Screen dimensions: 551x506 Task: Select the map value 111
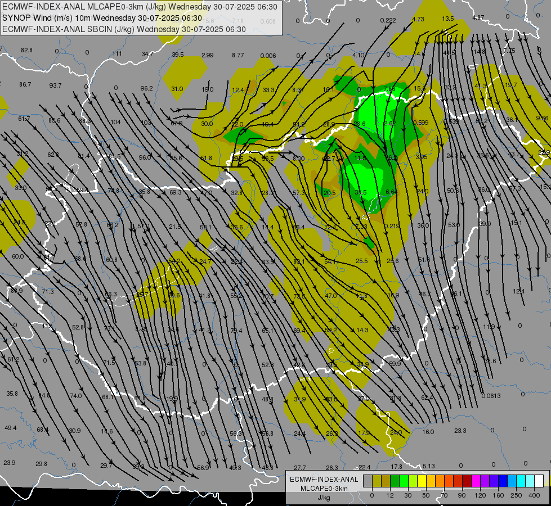pyautogui.click(x=117, y=53)
